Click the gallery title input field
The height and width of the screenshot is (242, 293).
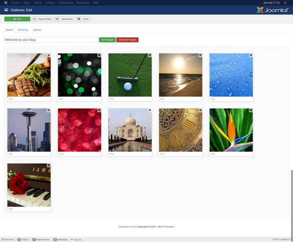tap(51, 40)
